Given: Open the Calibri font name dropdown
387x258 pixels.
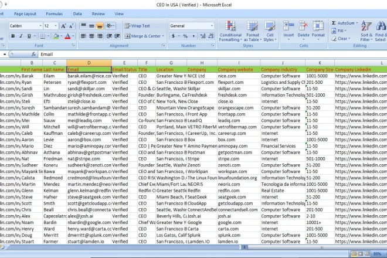Looking at the screenshot, I should [40, 26].
